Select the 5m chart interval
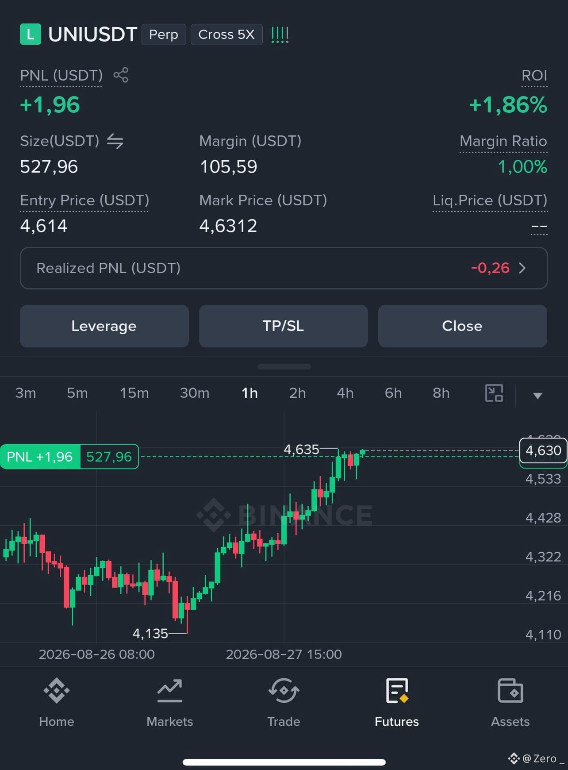The width and height of the screenshot is (568, 770). tap(77, 393)
